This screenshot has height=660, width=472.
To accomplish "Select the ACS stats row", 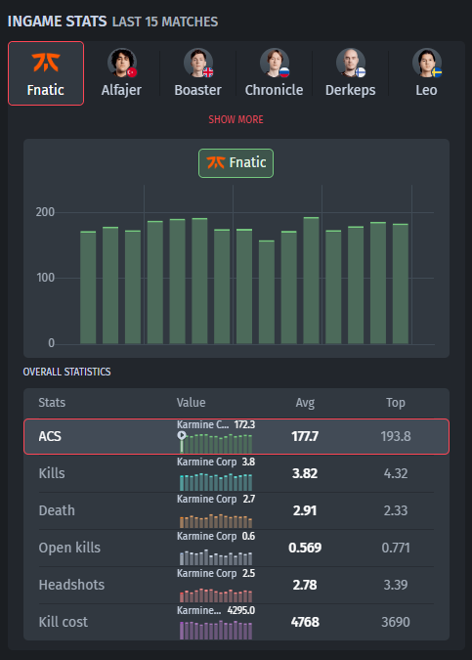I will tap(236, 436).
